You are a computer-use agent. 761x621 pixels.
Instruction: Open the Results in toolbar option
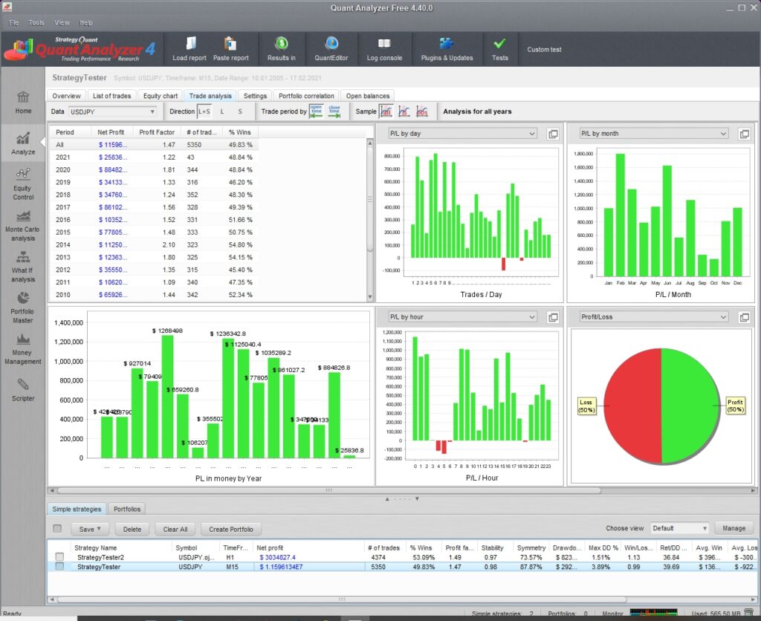pos(282,48)
